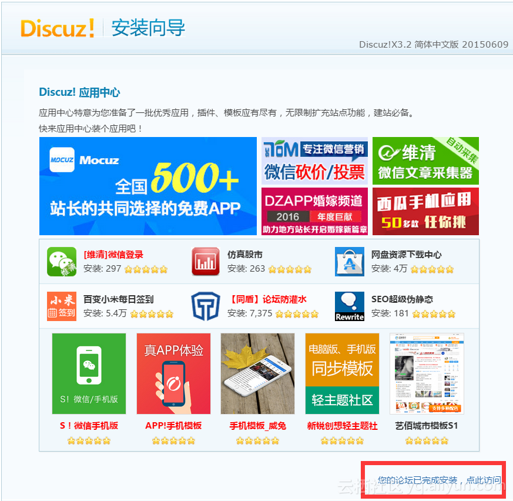Viewport: 513px width, 501px height.
Task: Click the star rating under APP!手机模板
Action: 173,441
